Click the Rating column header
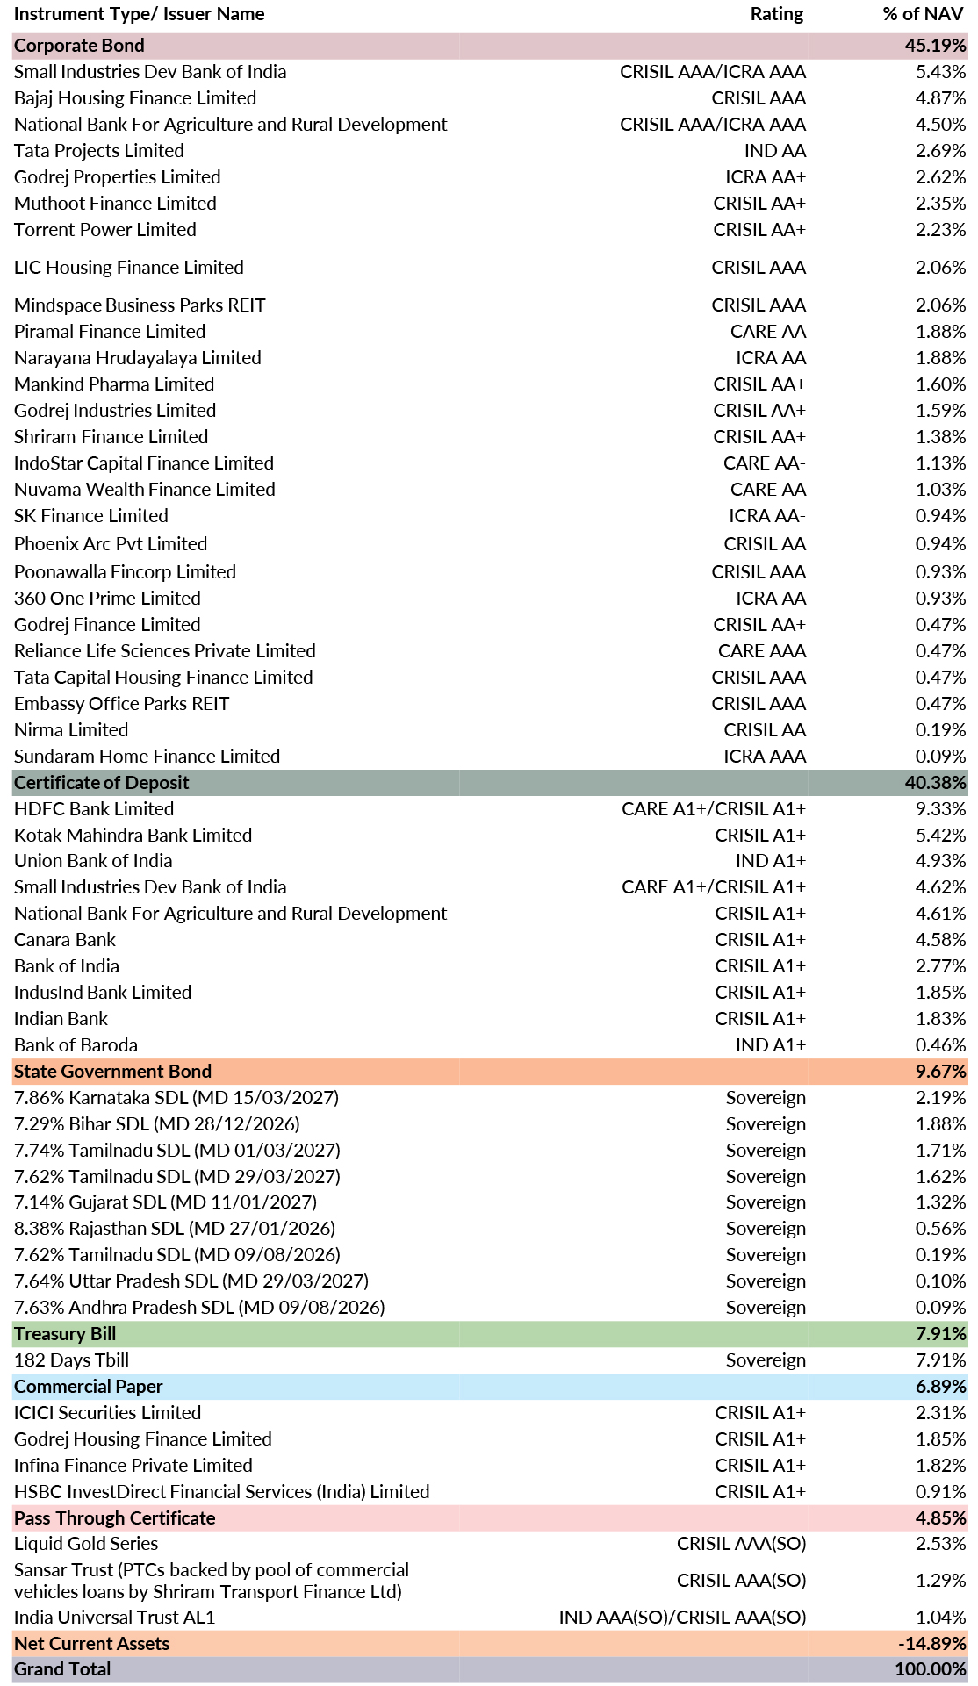The width and height of the screenshot is (978, 1686). [x=776, y=14]
